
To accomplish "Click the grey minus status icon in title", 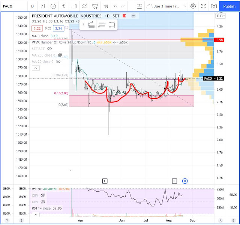I will coord(133,16).
